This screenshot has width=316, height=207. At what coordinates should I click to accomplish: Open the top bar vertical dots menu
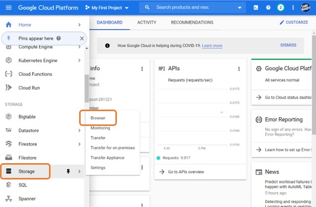point(293,8)
